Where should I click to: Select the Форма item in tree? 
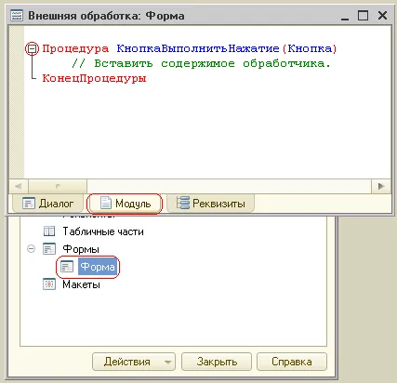(x=98, y=267)
